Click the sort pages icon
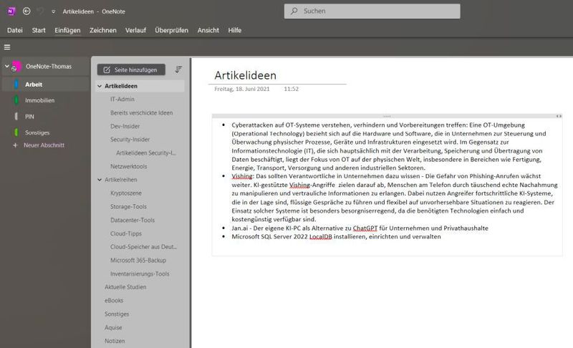 [178, 69]
